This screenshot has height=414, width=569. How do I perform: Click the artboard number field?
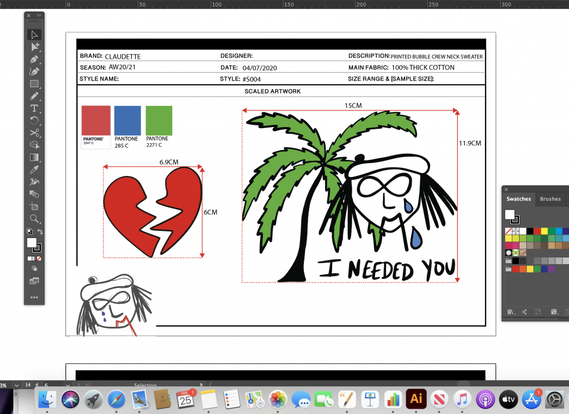(x=53, y=385)
